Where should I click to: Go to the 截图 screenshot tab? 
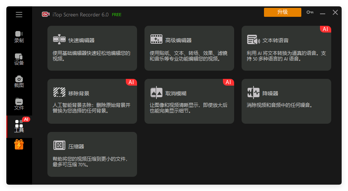click(19, 82)
